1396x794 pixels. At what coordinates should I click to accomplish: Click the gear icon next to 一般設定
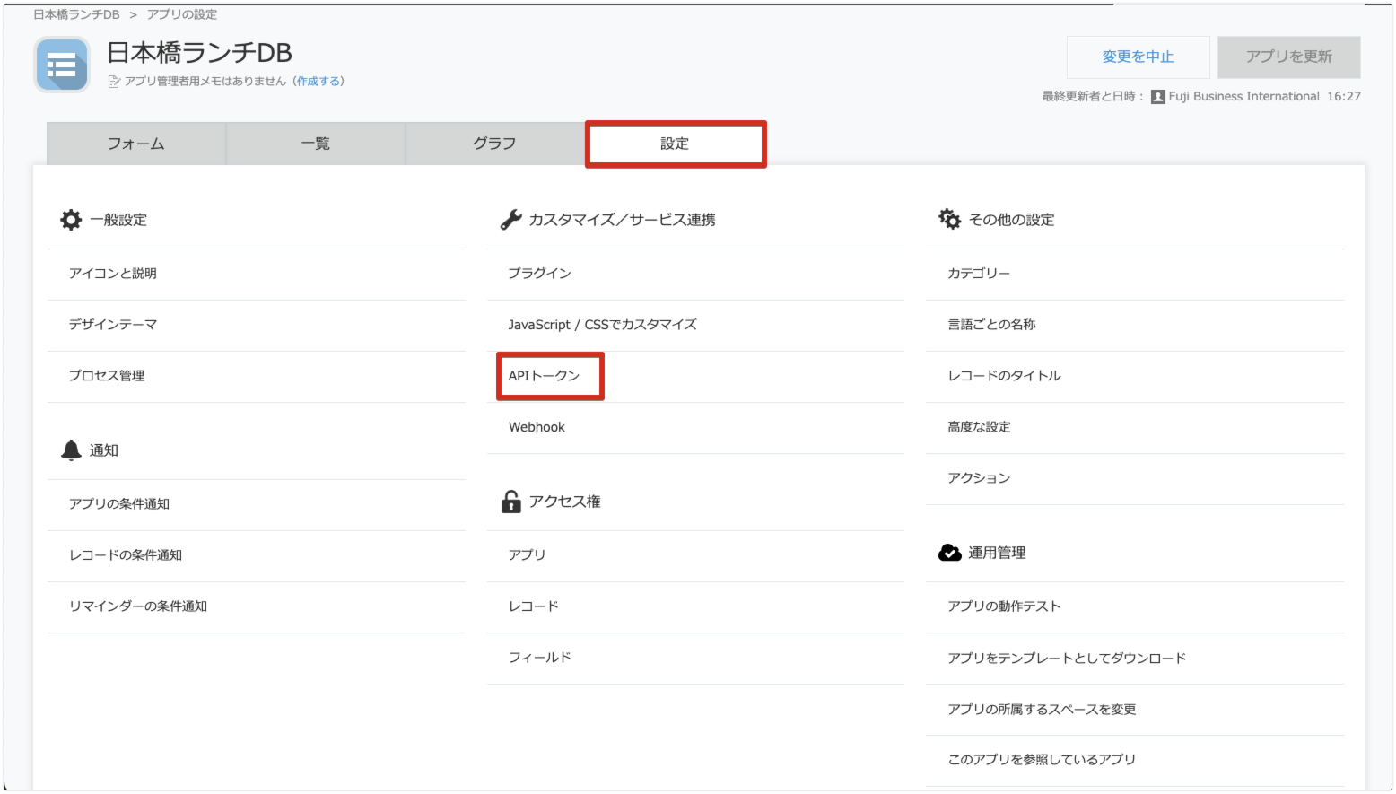click(71, 220)
